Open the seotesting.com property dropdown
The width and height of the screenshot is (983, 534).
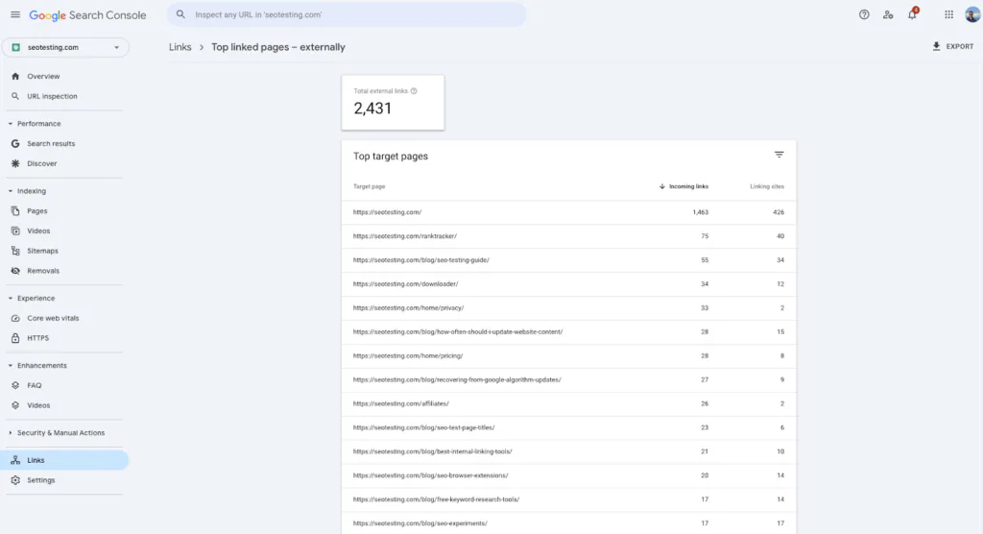pyautogui.click(x=65, y=47)
